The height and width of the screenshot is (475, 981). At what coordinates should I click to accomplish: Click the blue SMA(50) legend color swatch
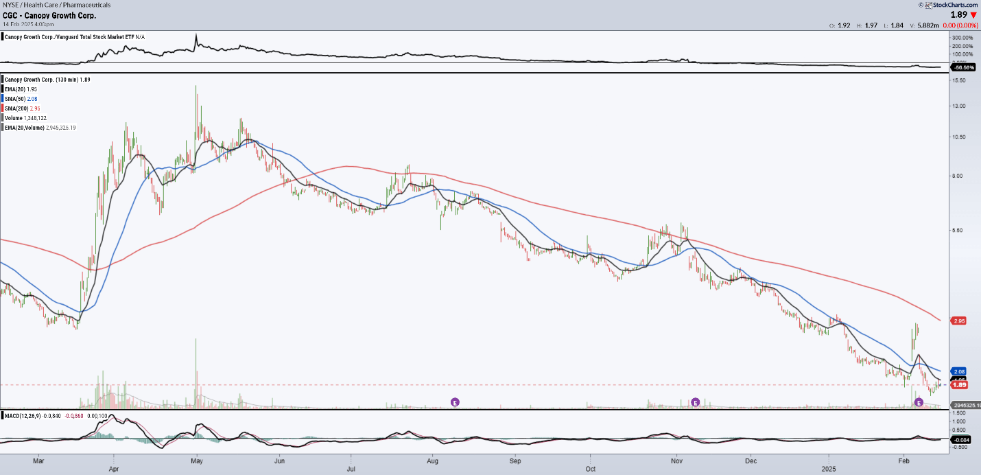coord(3,99)
